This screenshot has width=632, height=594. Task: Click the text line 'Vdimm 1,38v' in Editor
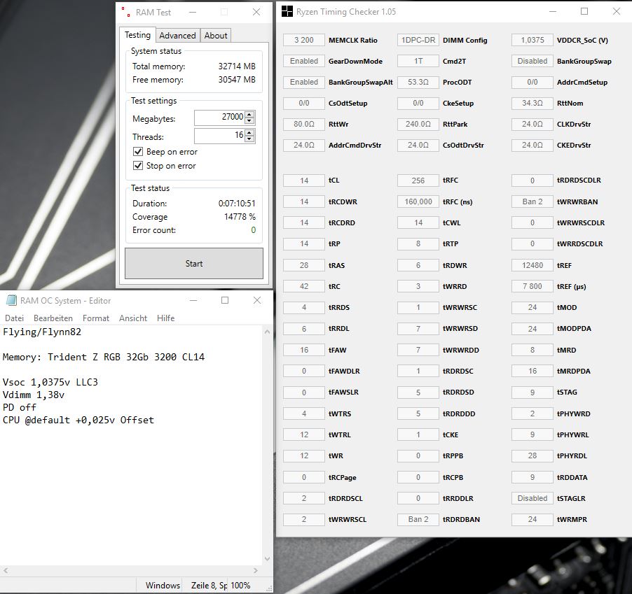pos(34,395)
